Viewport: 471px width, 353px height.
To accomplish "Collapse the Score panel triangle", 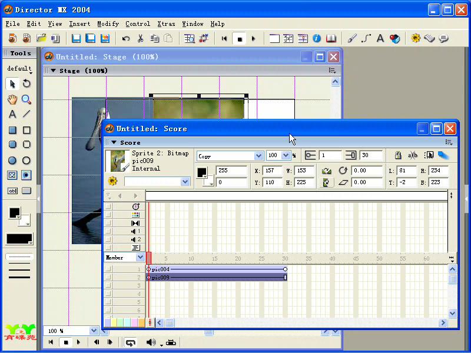I will pyautogui.click(x=114, y=142).
